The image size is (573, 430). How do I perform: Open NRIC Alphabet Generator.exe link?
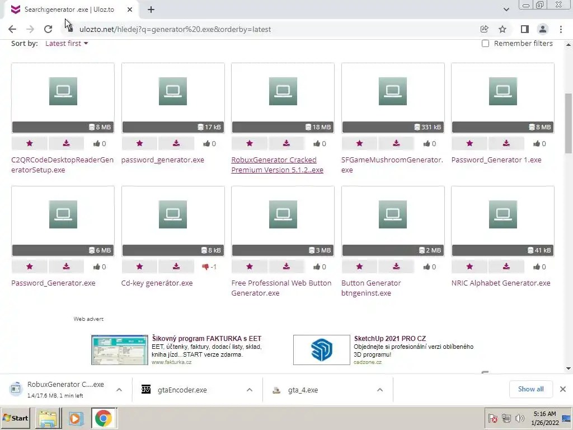(501, 283)
